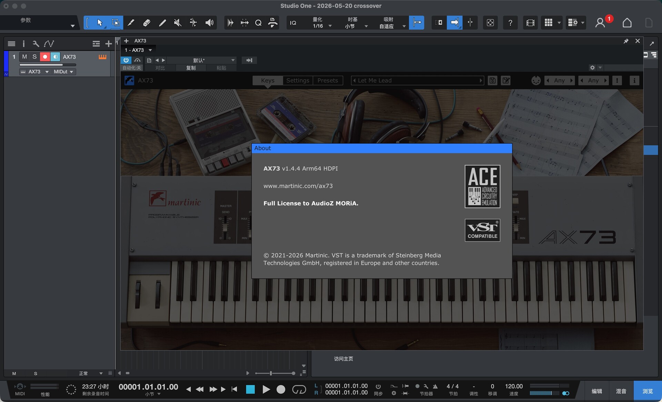This screenshot has width=662, height=402.
Task: Open the 混音 mix view
Action: (x=621, y=391)
